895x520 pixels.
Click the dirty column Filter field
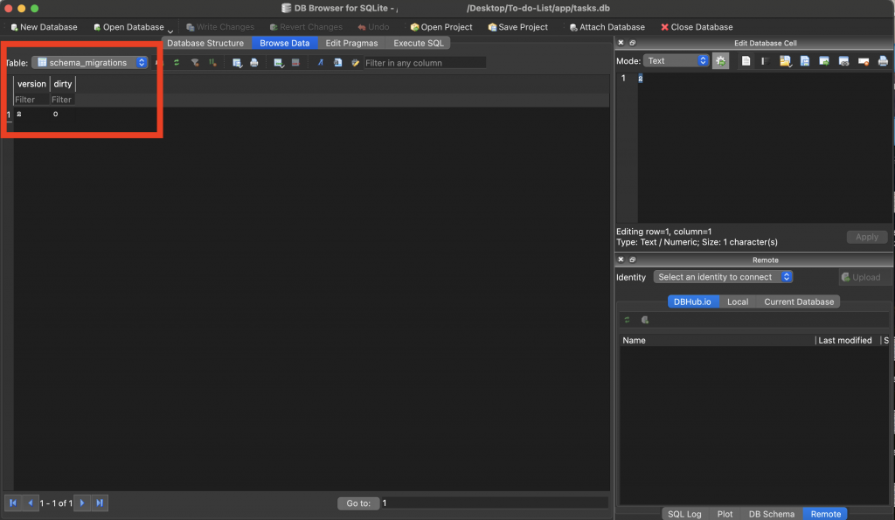[62, 100]
